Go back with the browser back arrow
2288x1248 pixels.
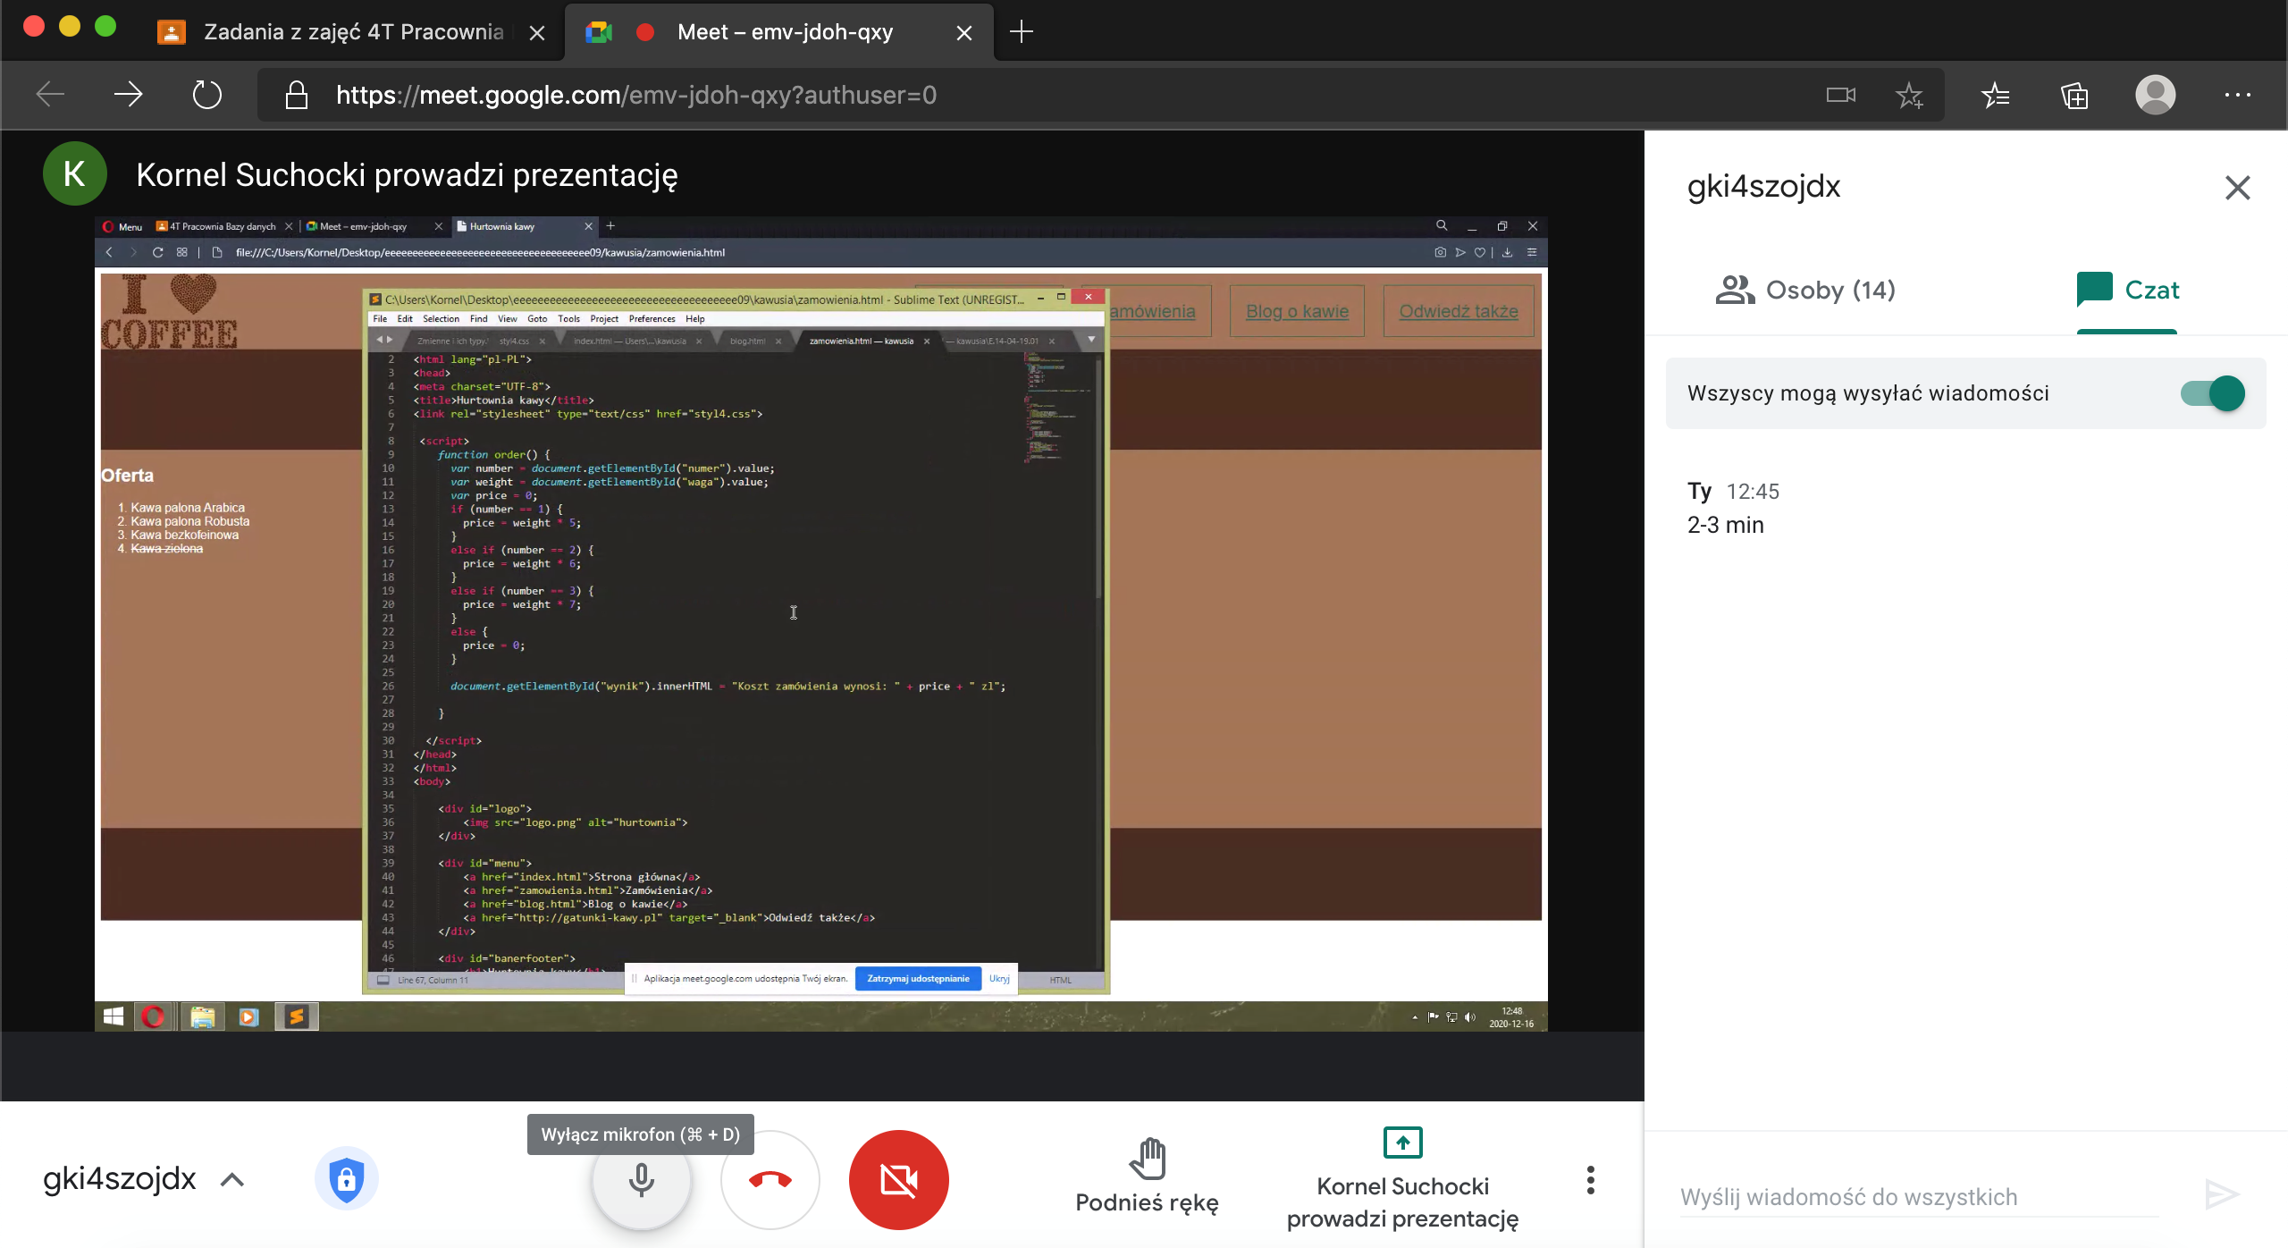coord(51,95)
